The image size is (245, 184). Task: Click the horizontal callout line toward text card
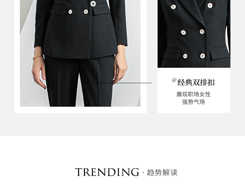coord(122,83)
